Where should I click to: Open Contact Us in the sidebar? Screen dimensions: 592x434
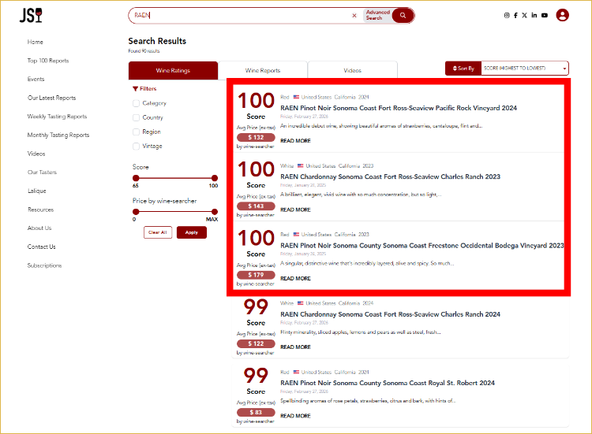pyautogui.click(x=42, y=247)
